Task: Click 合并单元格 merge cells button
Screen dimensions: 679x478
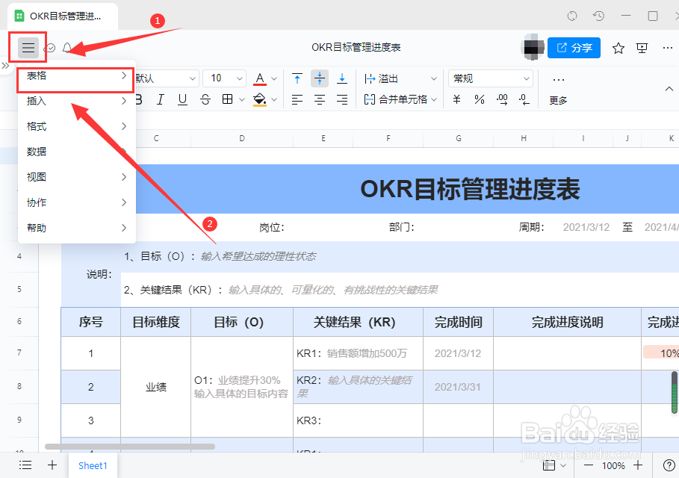Action: click(x=396, y=99)
